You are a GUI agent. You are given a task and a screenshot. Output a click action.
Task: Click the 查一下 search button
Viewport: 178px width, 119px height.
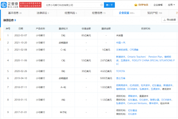pyautogui.click(x=109, y=5)
